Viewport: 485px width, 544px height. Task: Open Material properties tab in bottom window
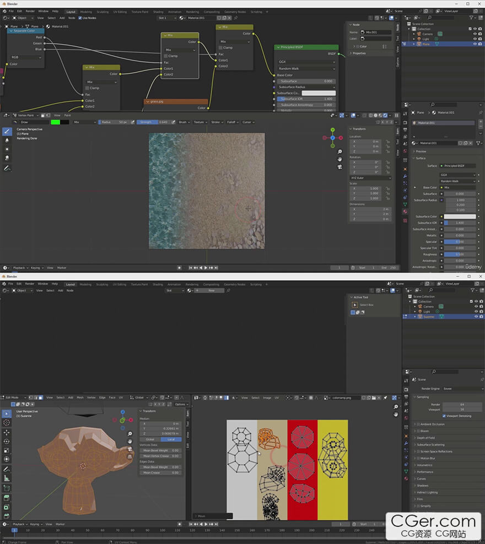[x=406, y=478]
